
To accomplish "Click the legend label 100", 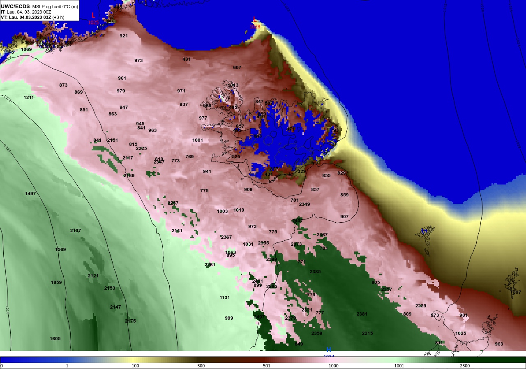I will point(135,366).
